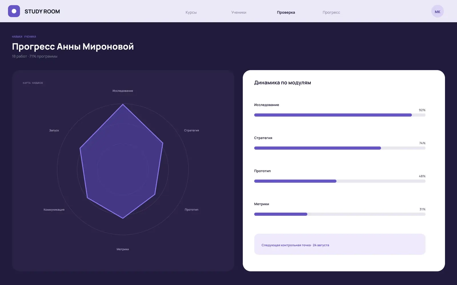
Task: Click the Метрики 31% progress bar
Action: tap(340, 214)
